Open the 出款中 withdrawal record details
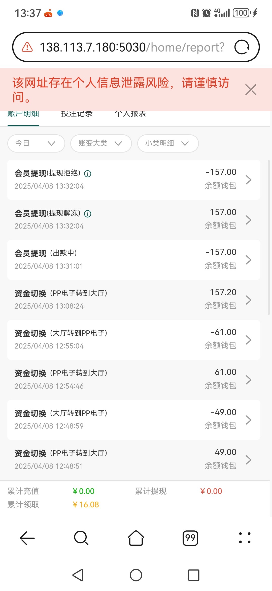The width and height of the screenshot is (272, 591). pyautogui.click(x=133, y=260)
